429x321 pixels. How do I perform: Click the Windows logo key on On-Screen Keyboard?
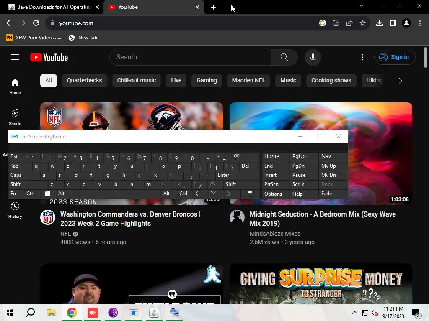coord(47,194)
